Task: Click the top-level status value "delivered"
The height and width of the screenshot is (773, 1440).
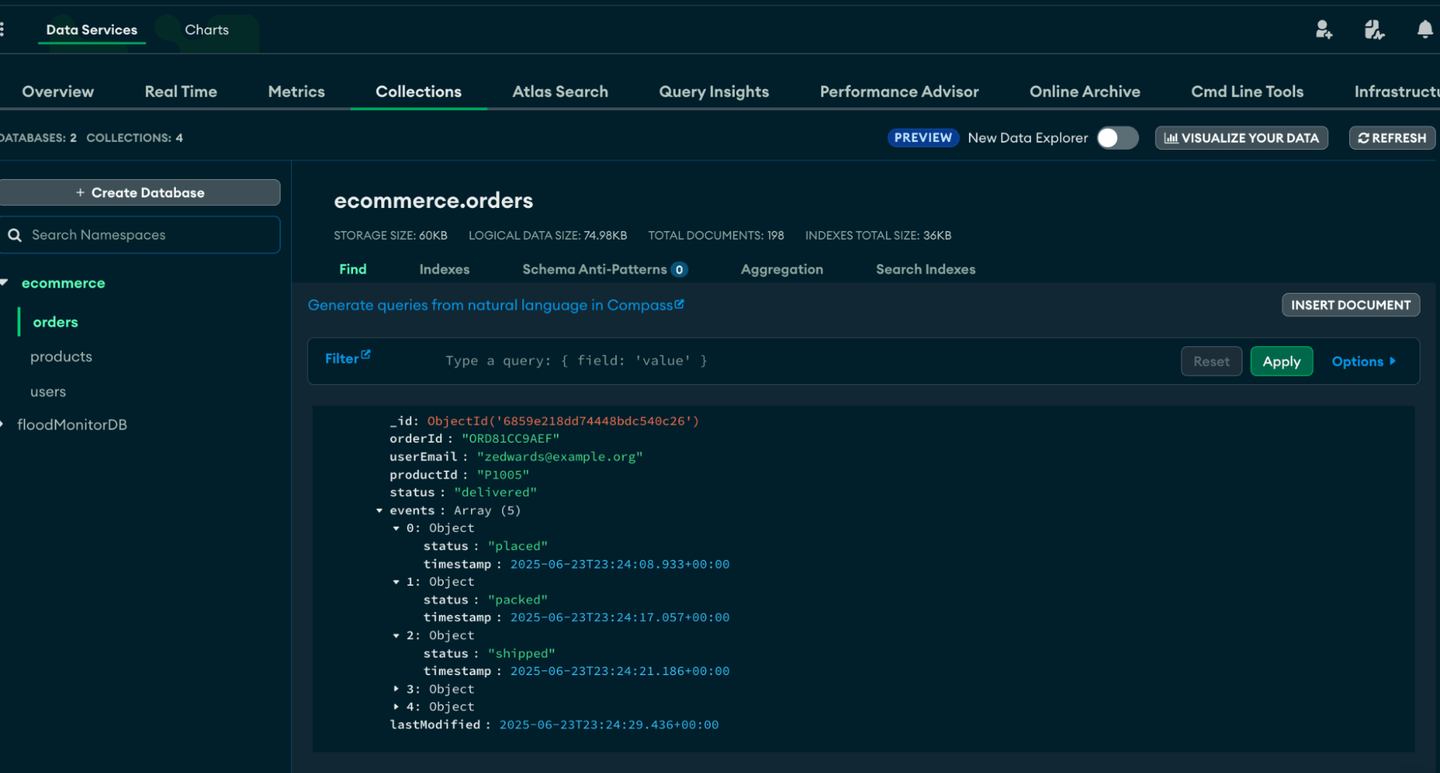Action: click(496, 492)
